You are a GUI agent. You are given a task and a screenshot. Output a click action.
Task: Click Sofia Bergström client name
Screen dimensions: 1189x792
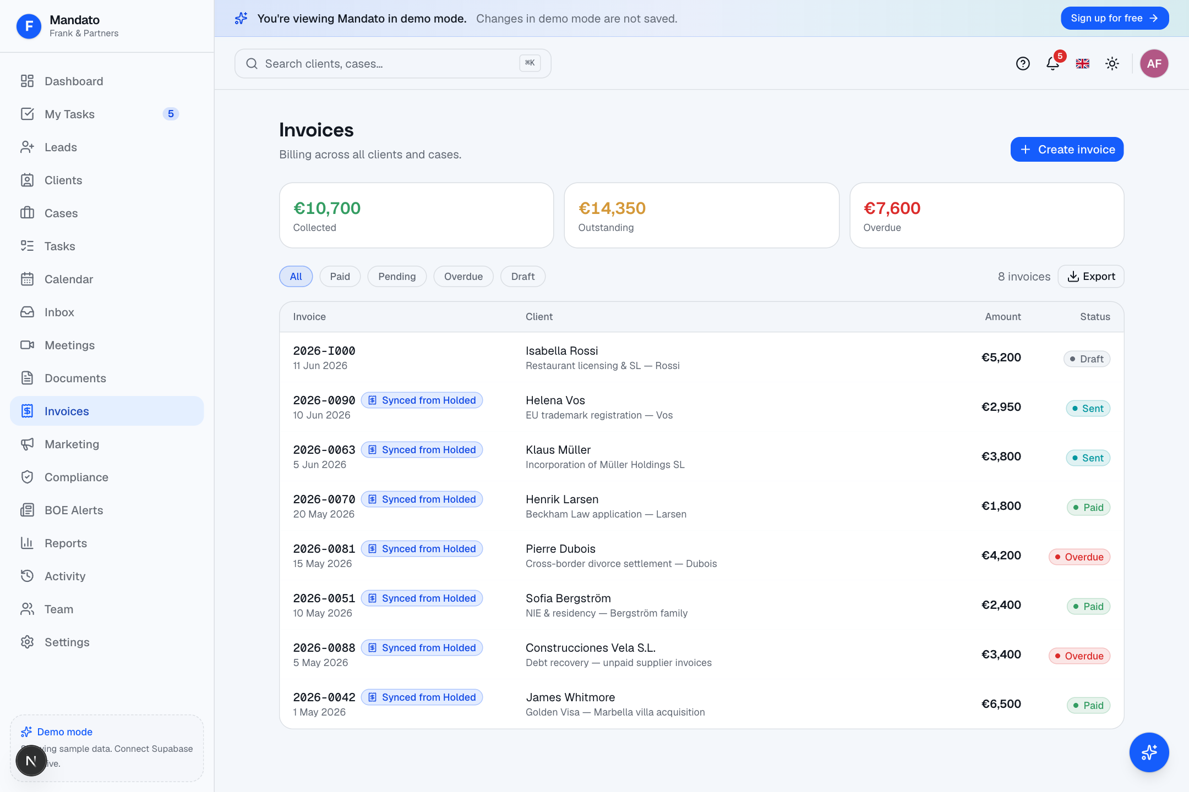click(x=568, y=598)
